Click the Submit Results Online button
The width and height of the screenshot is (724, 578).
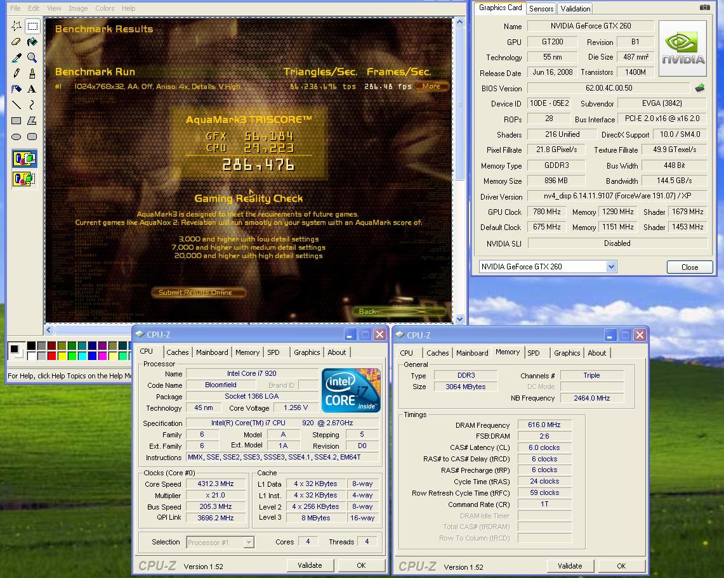point(198,292)
